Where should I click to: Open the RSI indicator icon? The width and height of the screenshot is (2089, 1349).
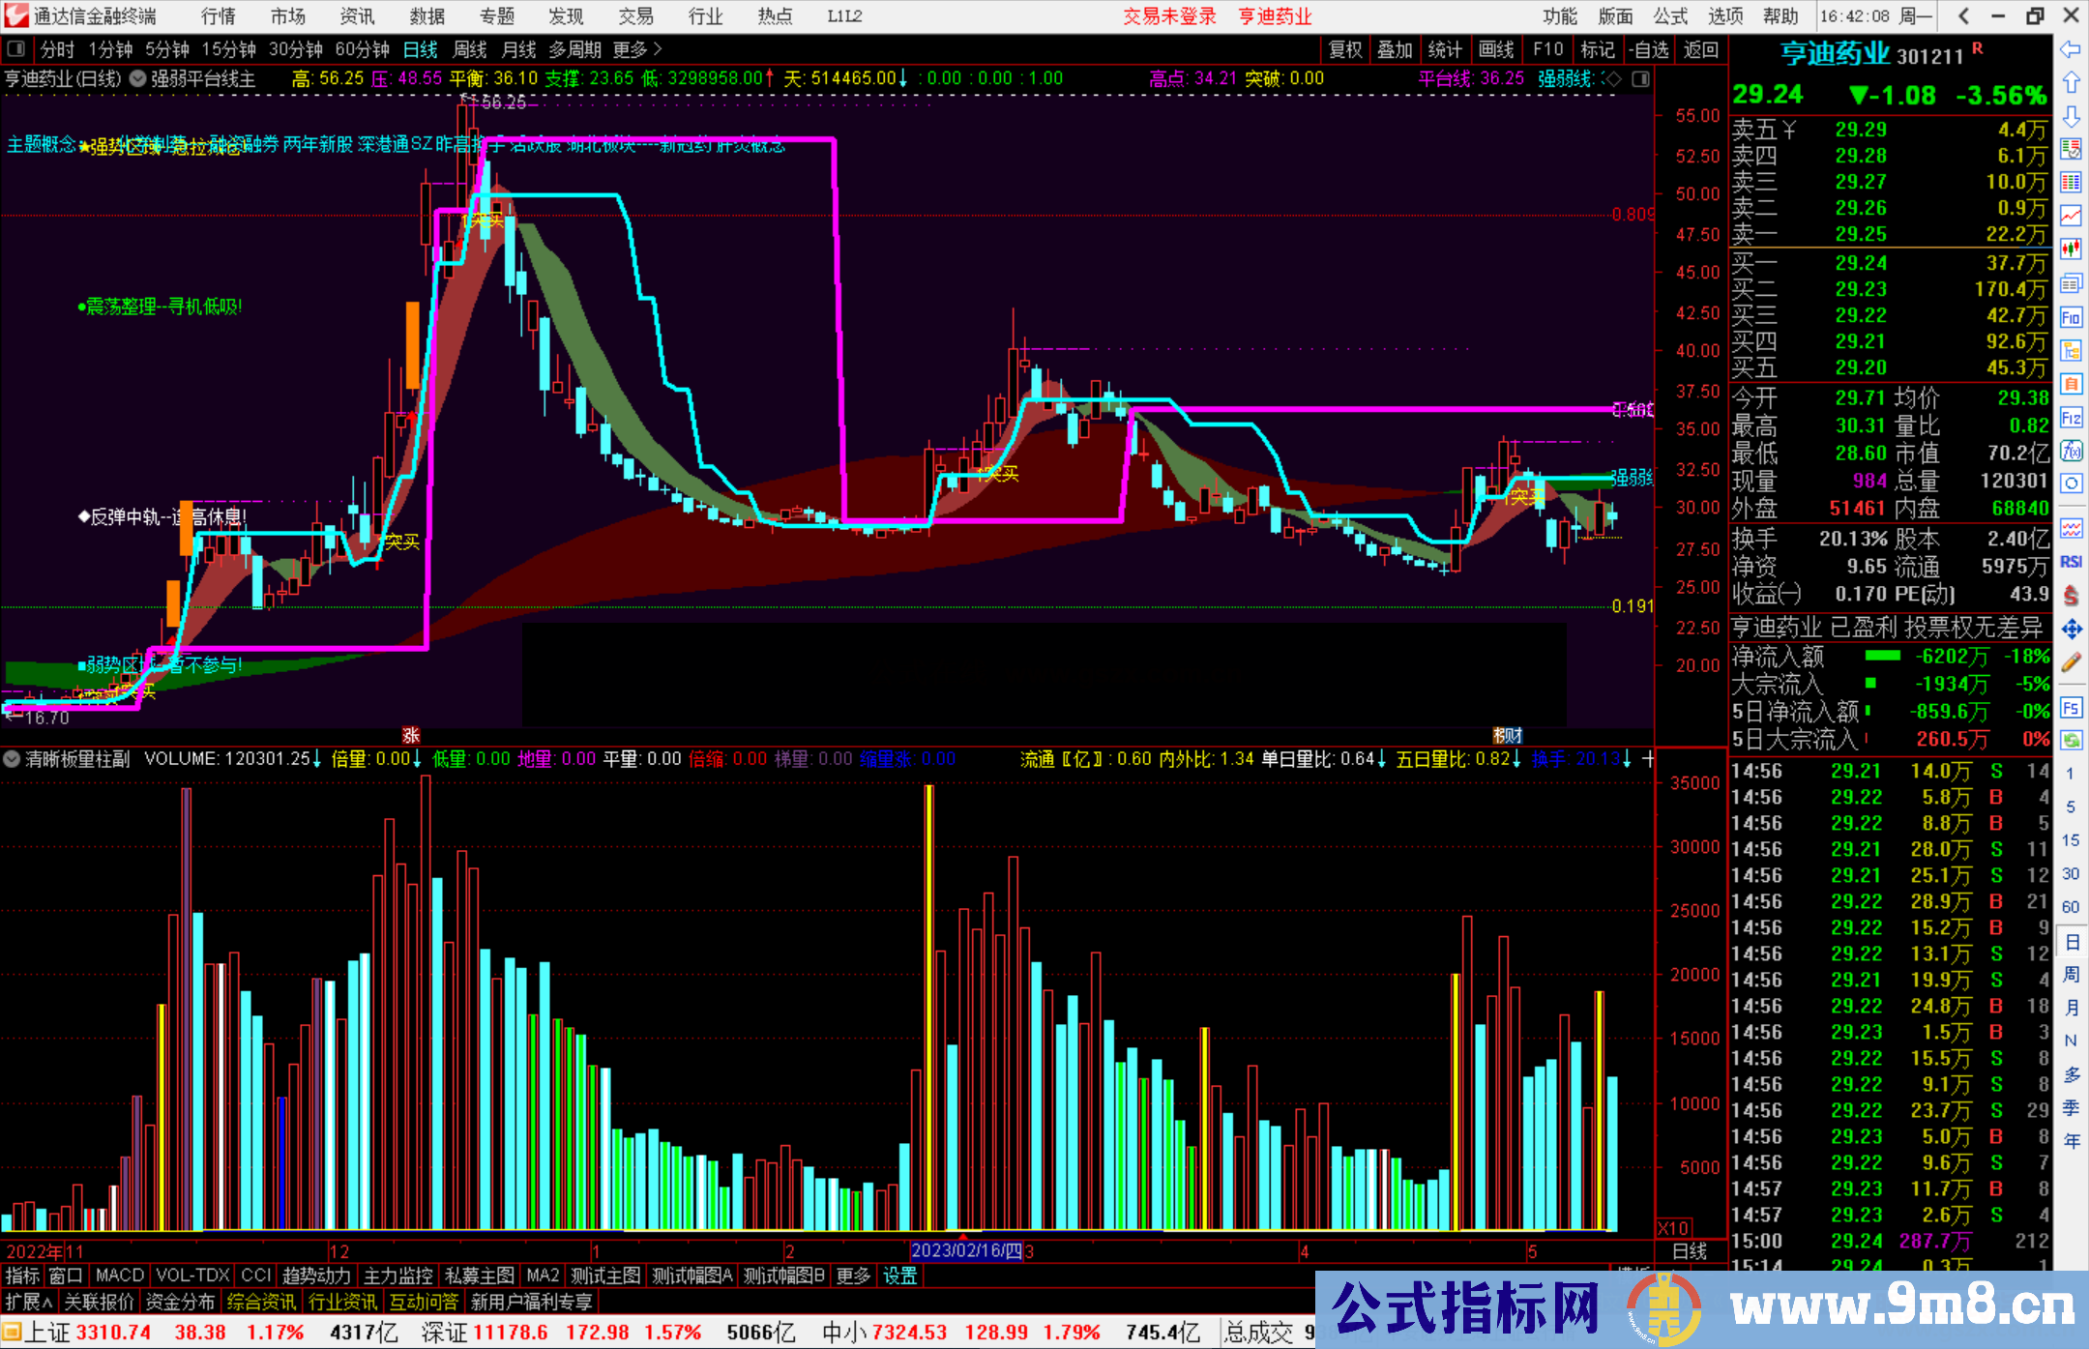(x=2071, y=562)
